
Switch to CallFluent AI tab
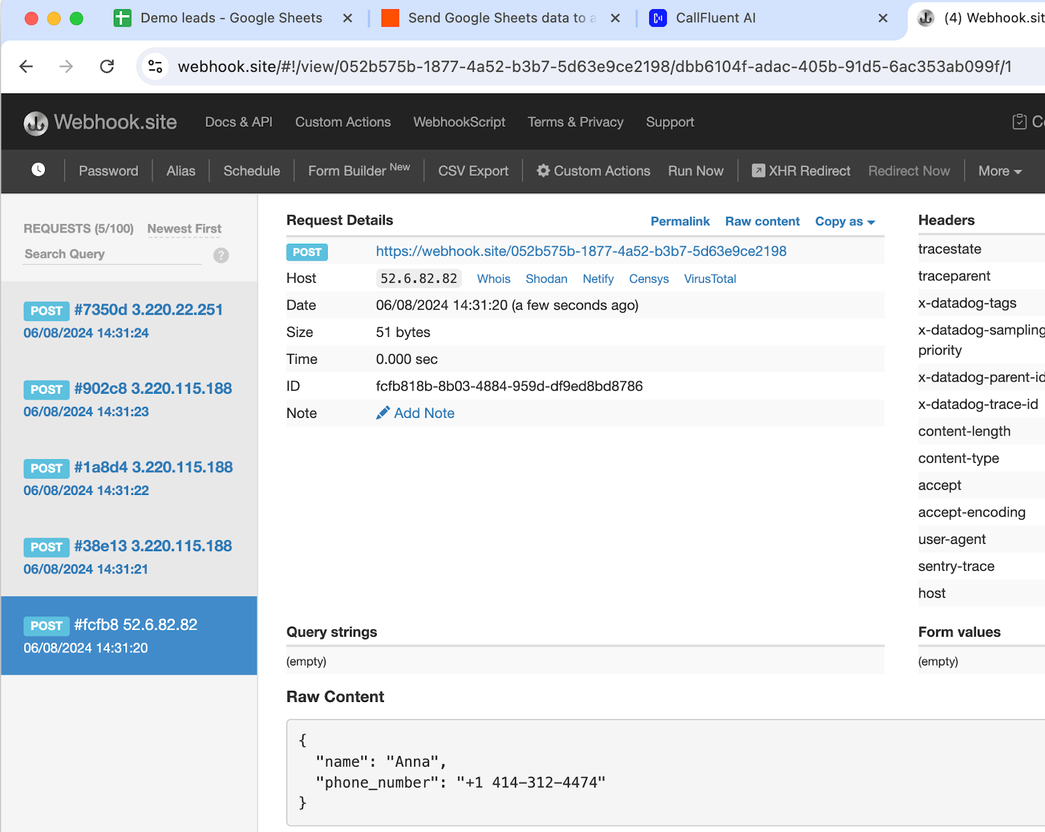pos(715,18)
